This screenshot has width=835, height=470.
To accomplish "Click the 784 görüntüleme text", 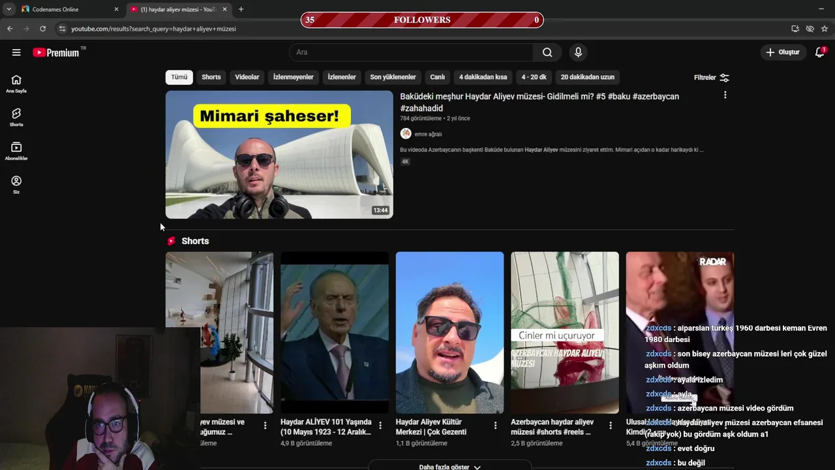I will click(421, 118).
